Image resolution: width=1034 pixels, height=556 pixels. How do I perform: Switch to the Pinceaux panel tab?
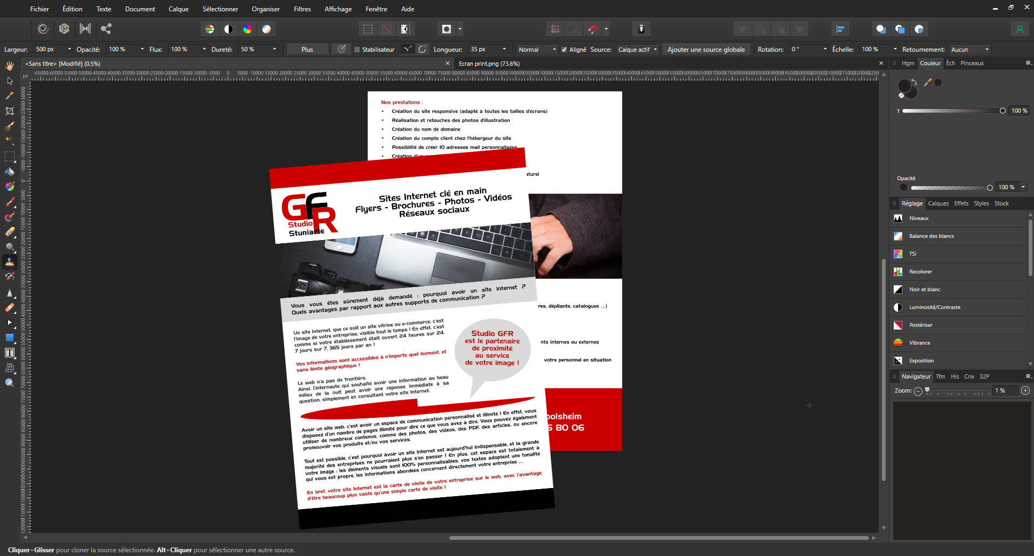(x=972, y=63)
